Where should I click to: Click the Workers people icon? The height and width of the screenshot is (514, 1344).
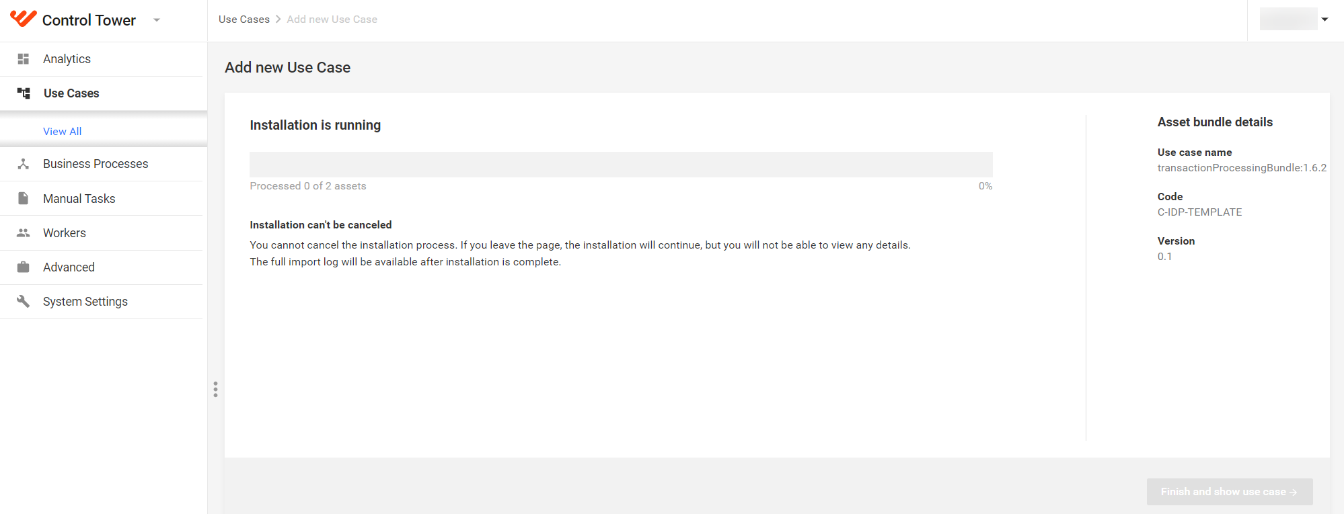click(x=24, y=233)
